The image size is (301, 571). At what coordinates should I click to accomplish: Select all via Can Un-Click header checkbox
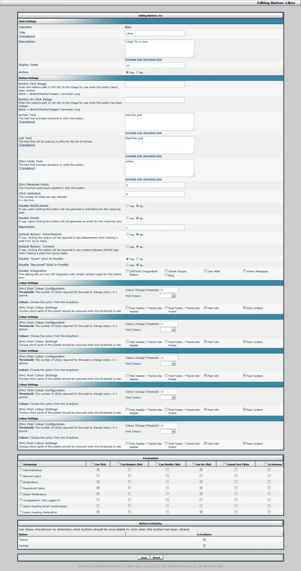point(193,464)
